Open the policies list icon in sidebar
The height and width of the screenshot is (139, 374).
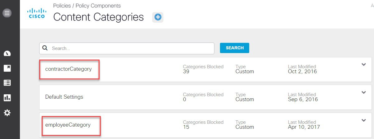coord(7,83)
